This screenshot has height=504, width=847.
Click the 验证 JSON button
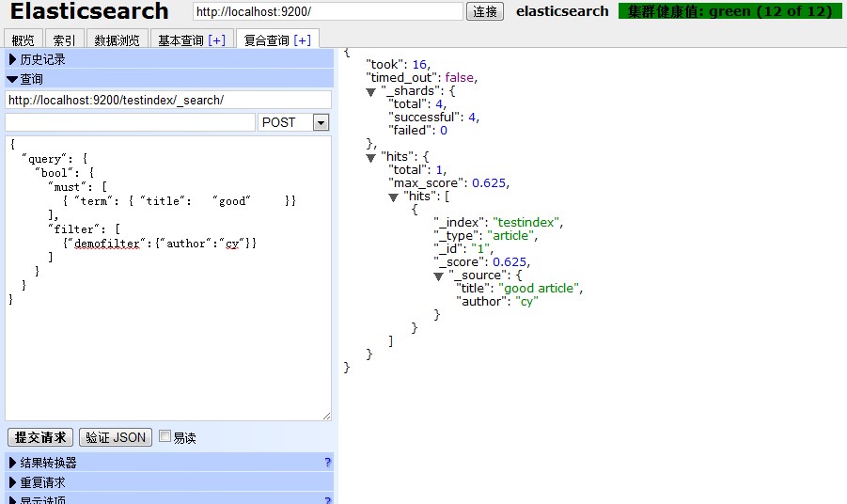tap(116, 437)
